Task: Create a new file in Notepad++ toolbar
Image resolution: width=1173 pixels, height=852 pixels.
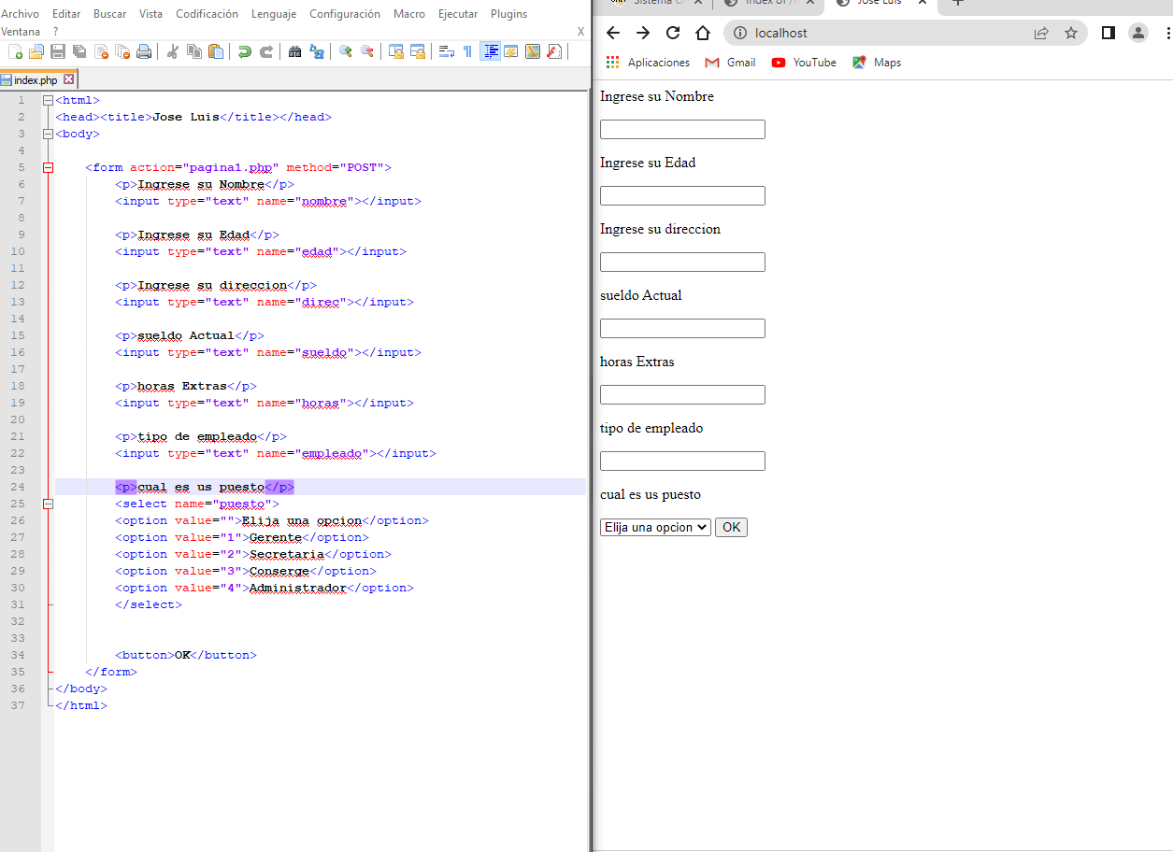Action: [15, 51]
